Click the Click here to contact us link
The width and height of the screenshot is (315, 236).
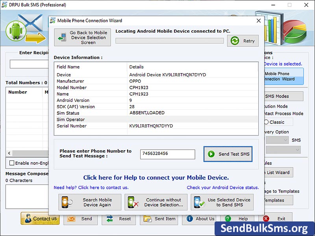103,188
